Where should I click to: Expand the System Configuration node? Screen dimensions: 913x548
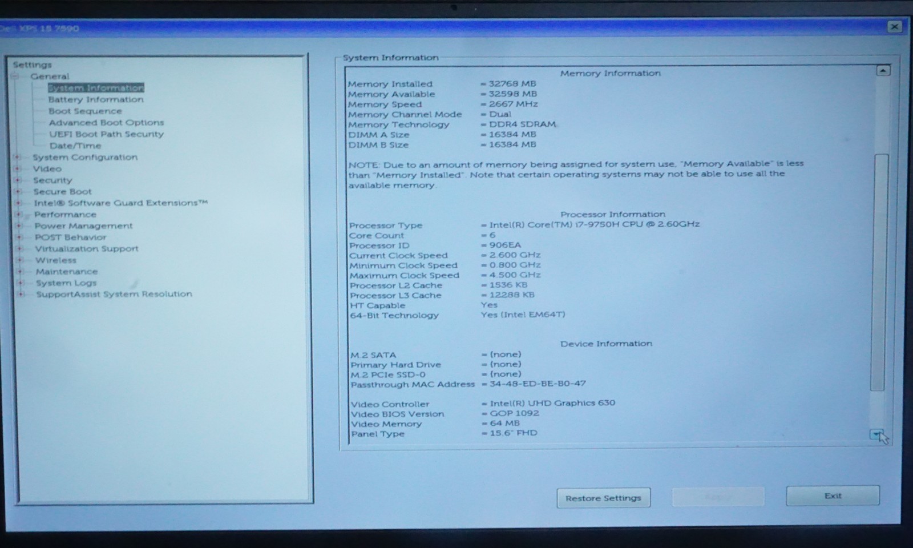coord(17,157)
